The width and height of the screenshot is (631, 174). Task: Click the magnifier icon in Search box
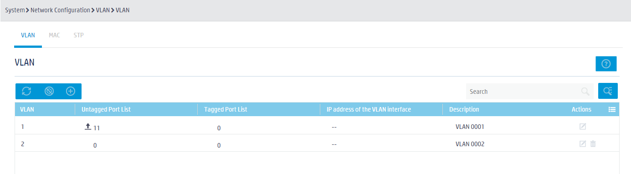click(x=585, y=92)
